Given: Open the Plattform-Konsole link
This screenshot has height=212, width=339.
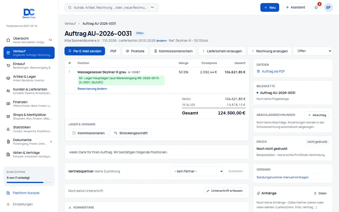Looking at the screenshot, I should click(x=26, y=193).
